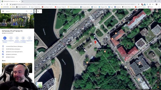Open the Facebook bookmark

click(117, 7)
